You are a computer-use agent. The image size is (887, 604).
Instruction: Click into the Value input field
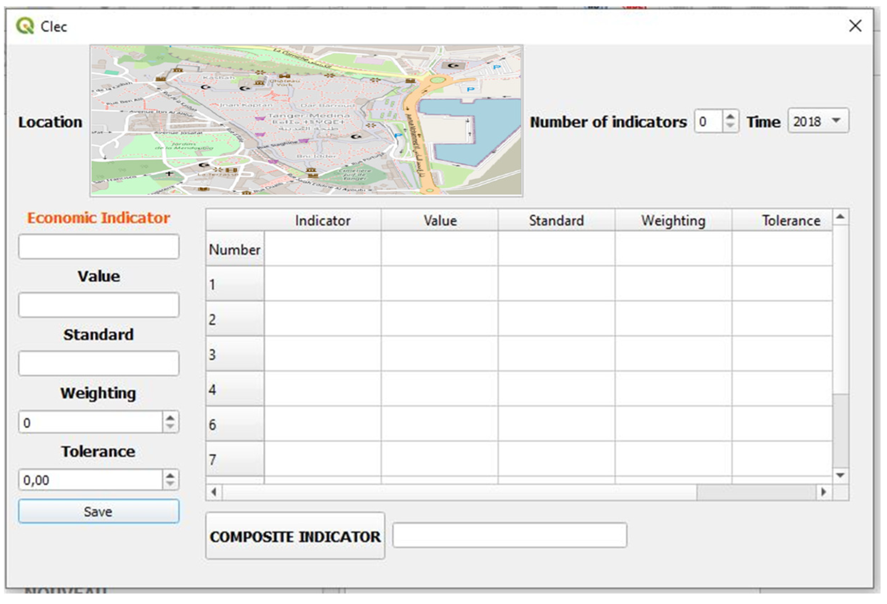pyautogui.click(x=98, y=305)
